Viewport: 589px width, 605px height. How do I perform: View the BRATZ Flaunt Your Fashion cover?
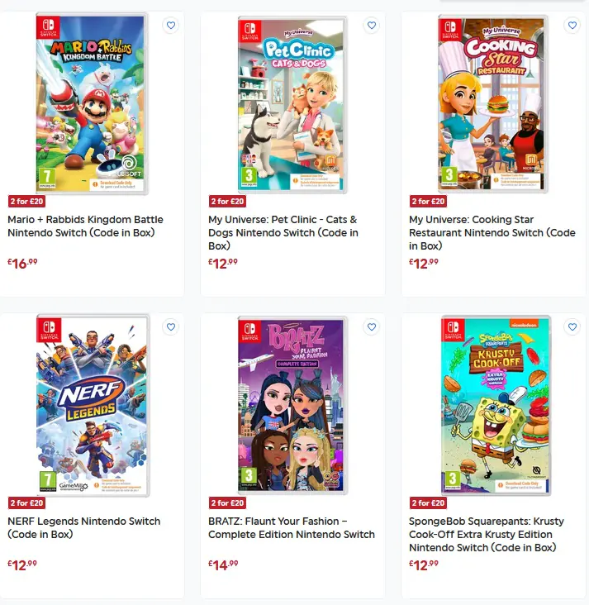(292, 405)
